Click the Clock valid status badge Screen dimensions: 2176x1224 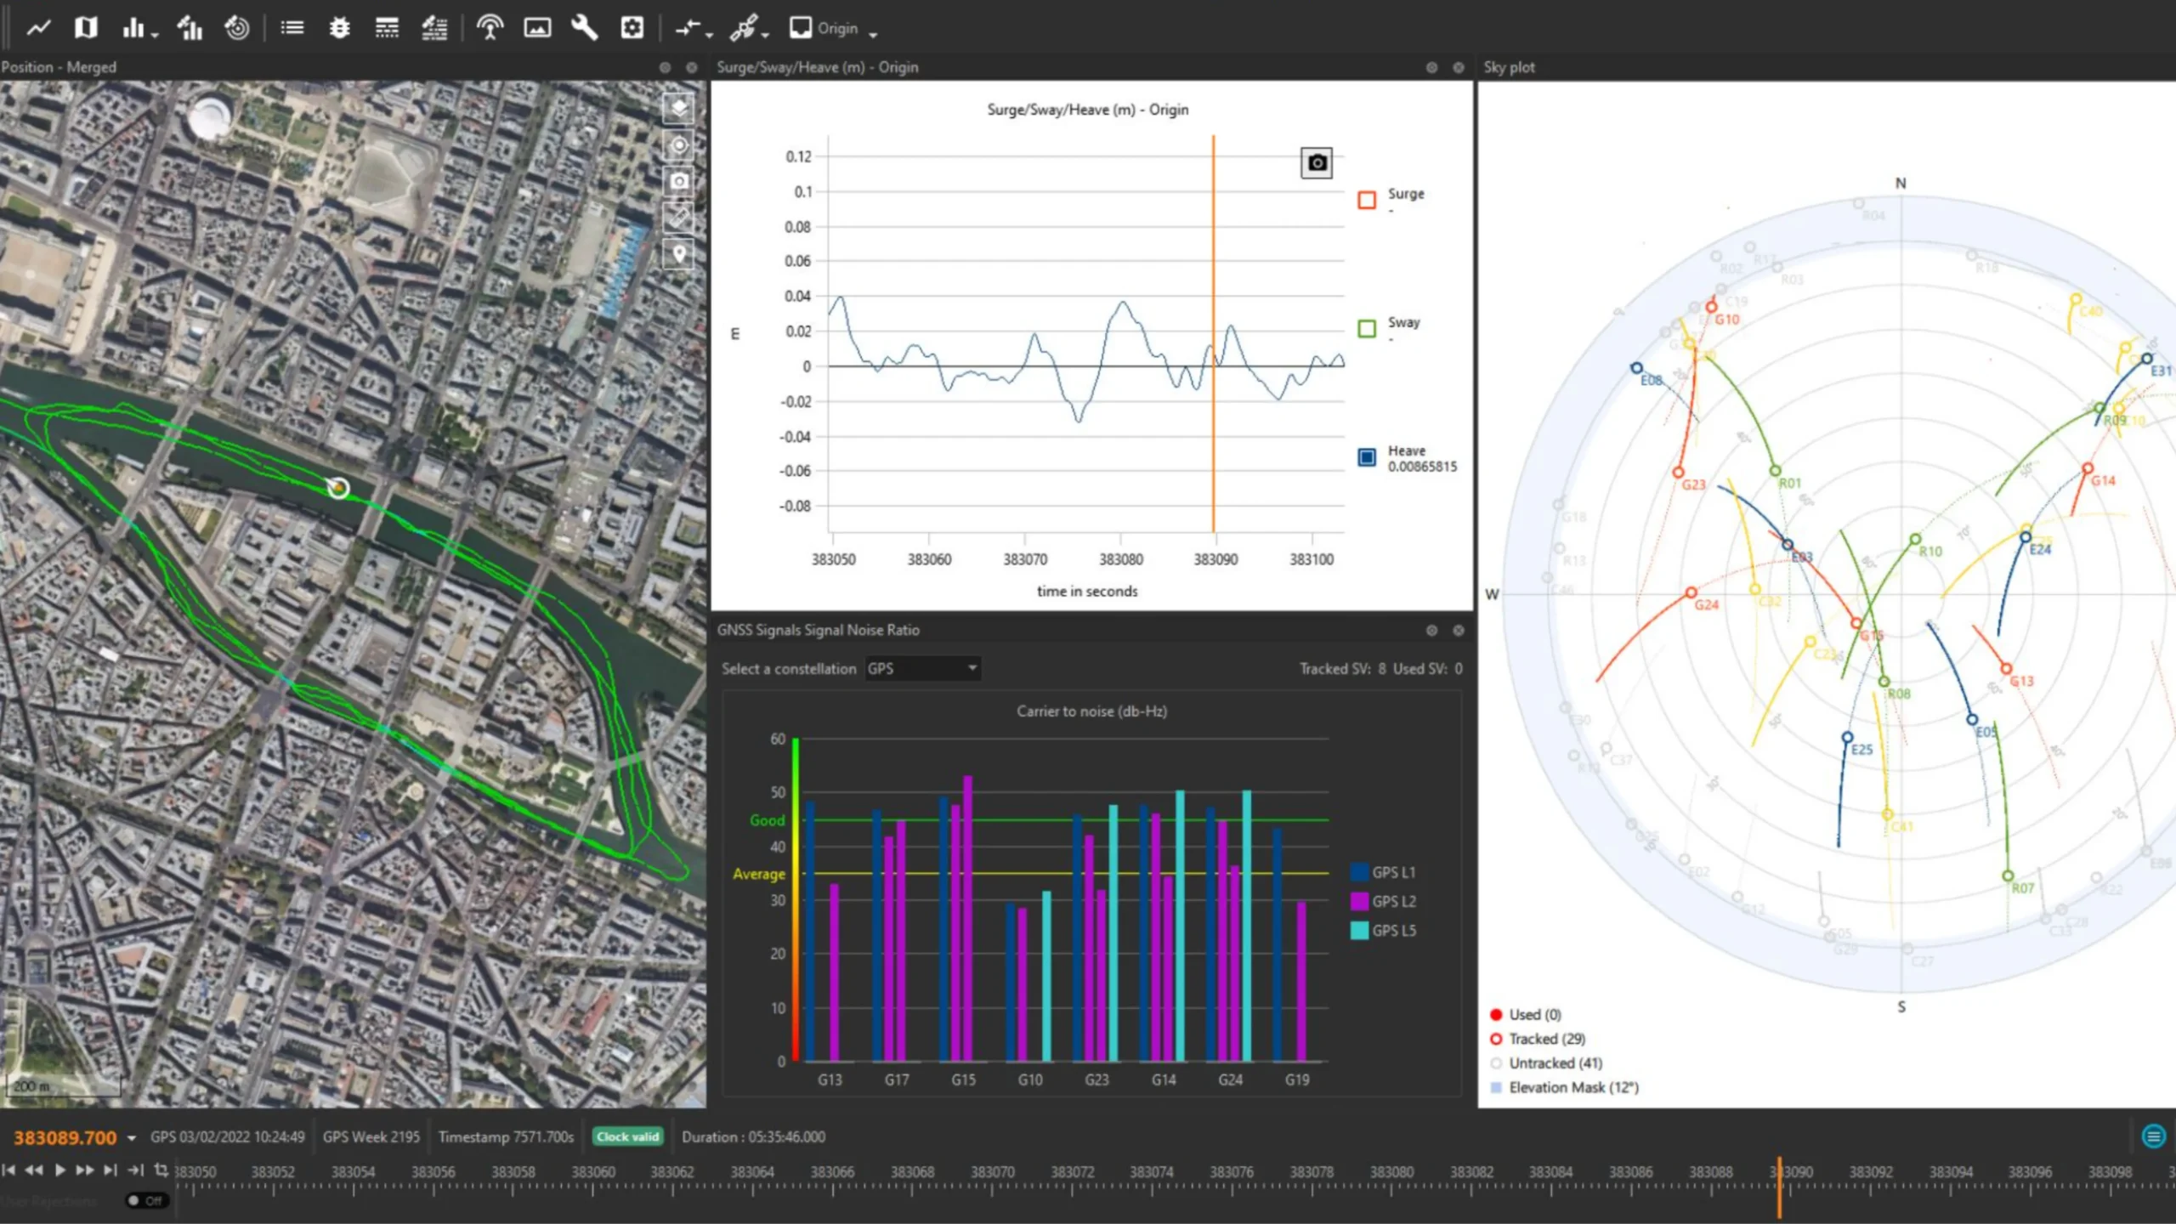coord(627,1137)
